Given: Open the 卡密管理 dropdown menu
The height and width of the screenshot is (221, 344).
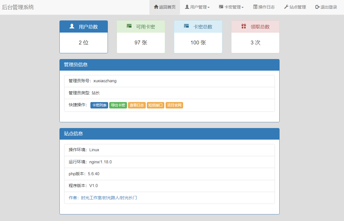Looking at the screenshot, I should (x=231, y=7).
